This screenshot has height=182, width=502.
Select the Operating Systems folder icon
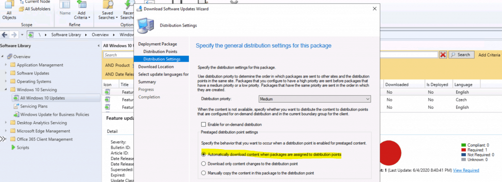13,81
